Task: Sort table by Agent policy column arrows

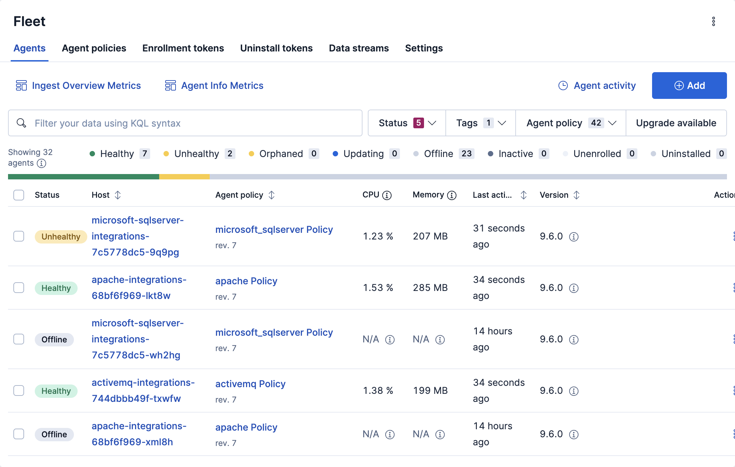Action: click(272, 195)
